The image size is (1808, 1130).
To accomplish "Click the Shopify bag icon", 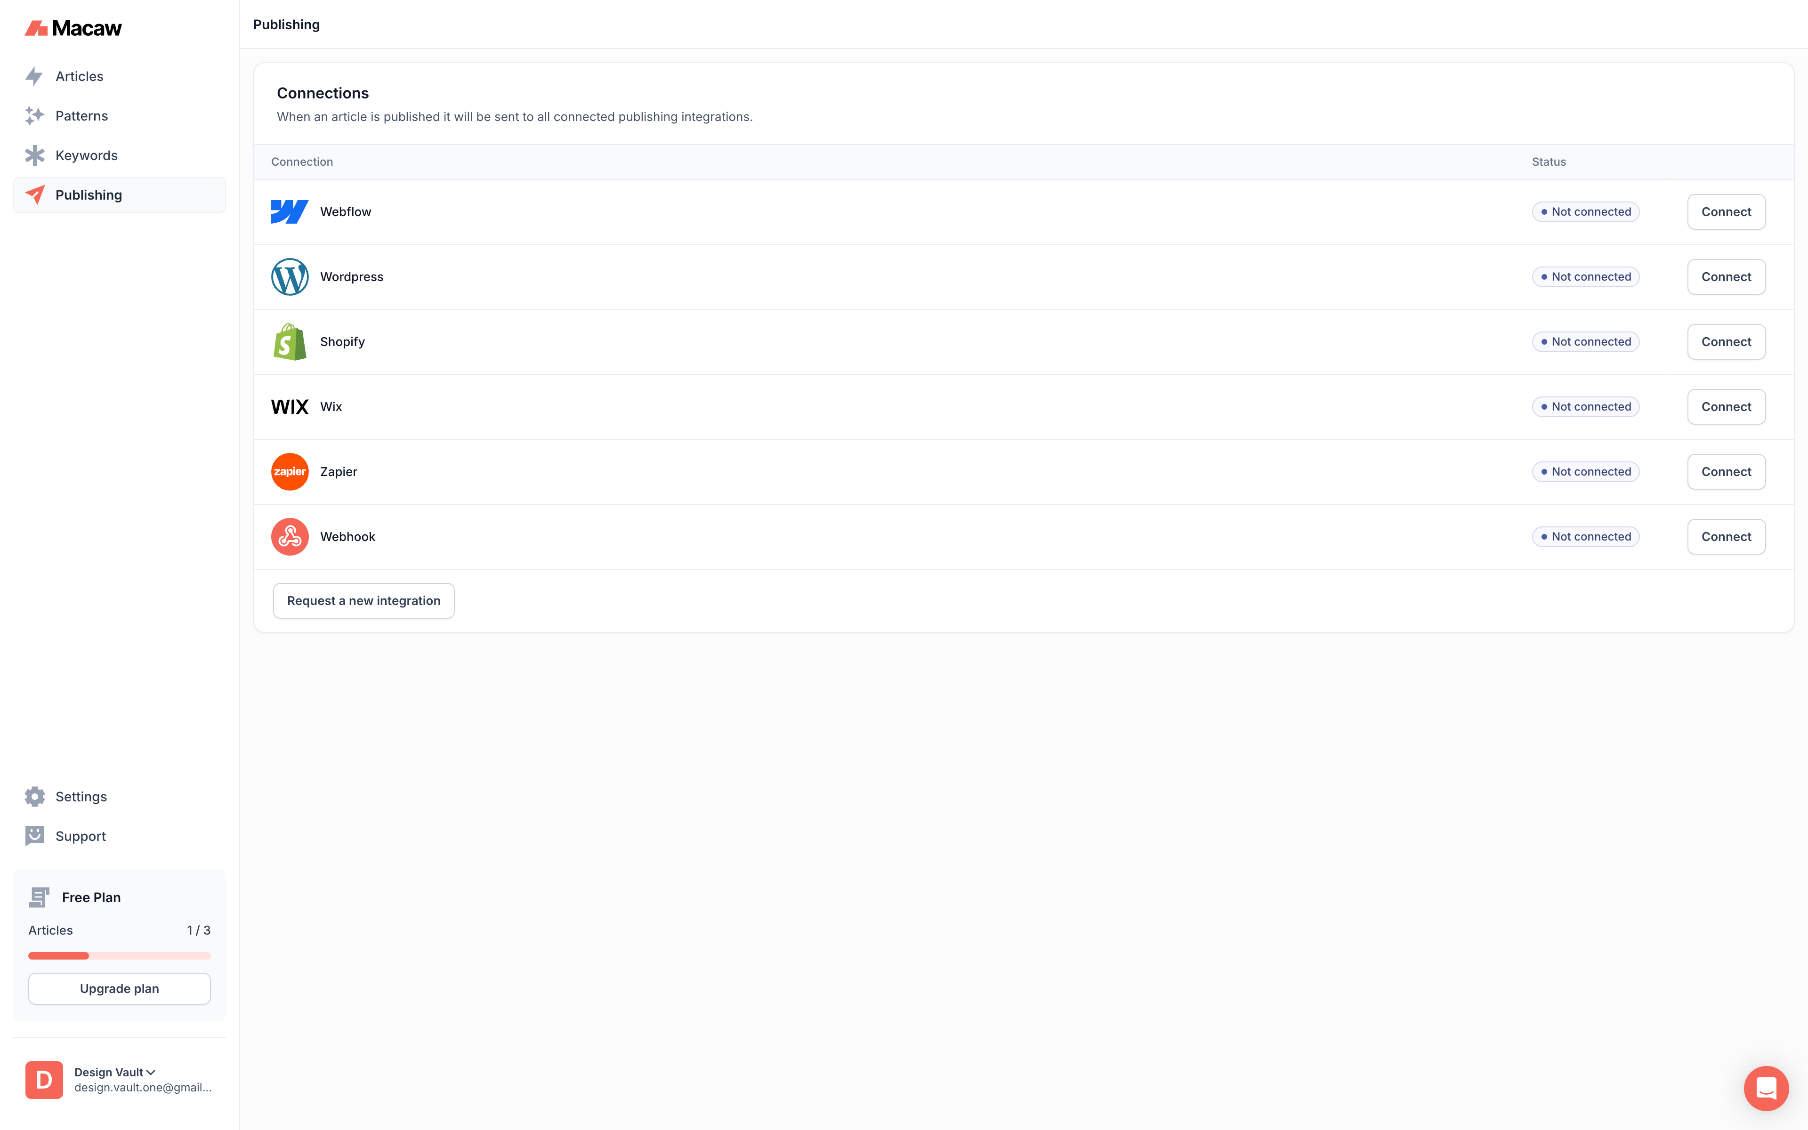I will (289, 341).
